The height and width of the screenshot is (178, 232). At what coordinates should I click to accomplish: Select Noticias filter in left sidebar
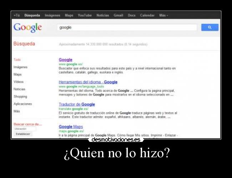coord(19,89)
